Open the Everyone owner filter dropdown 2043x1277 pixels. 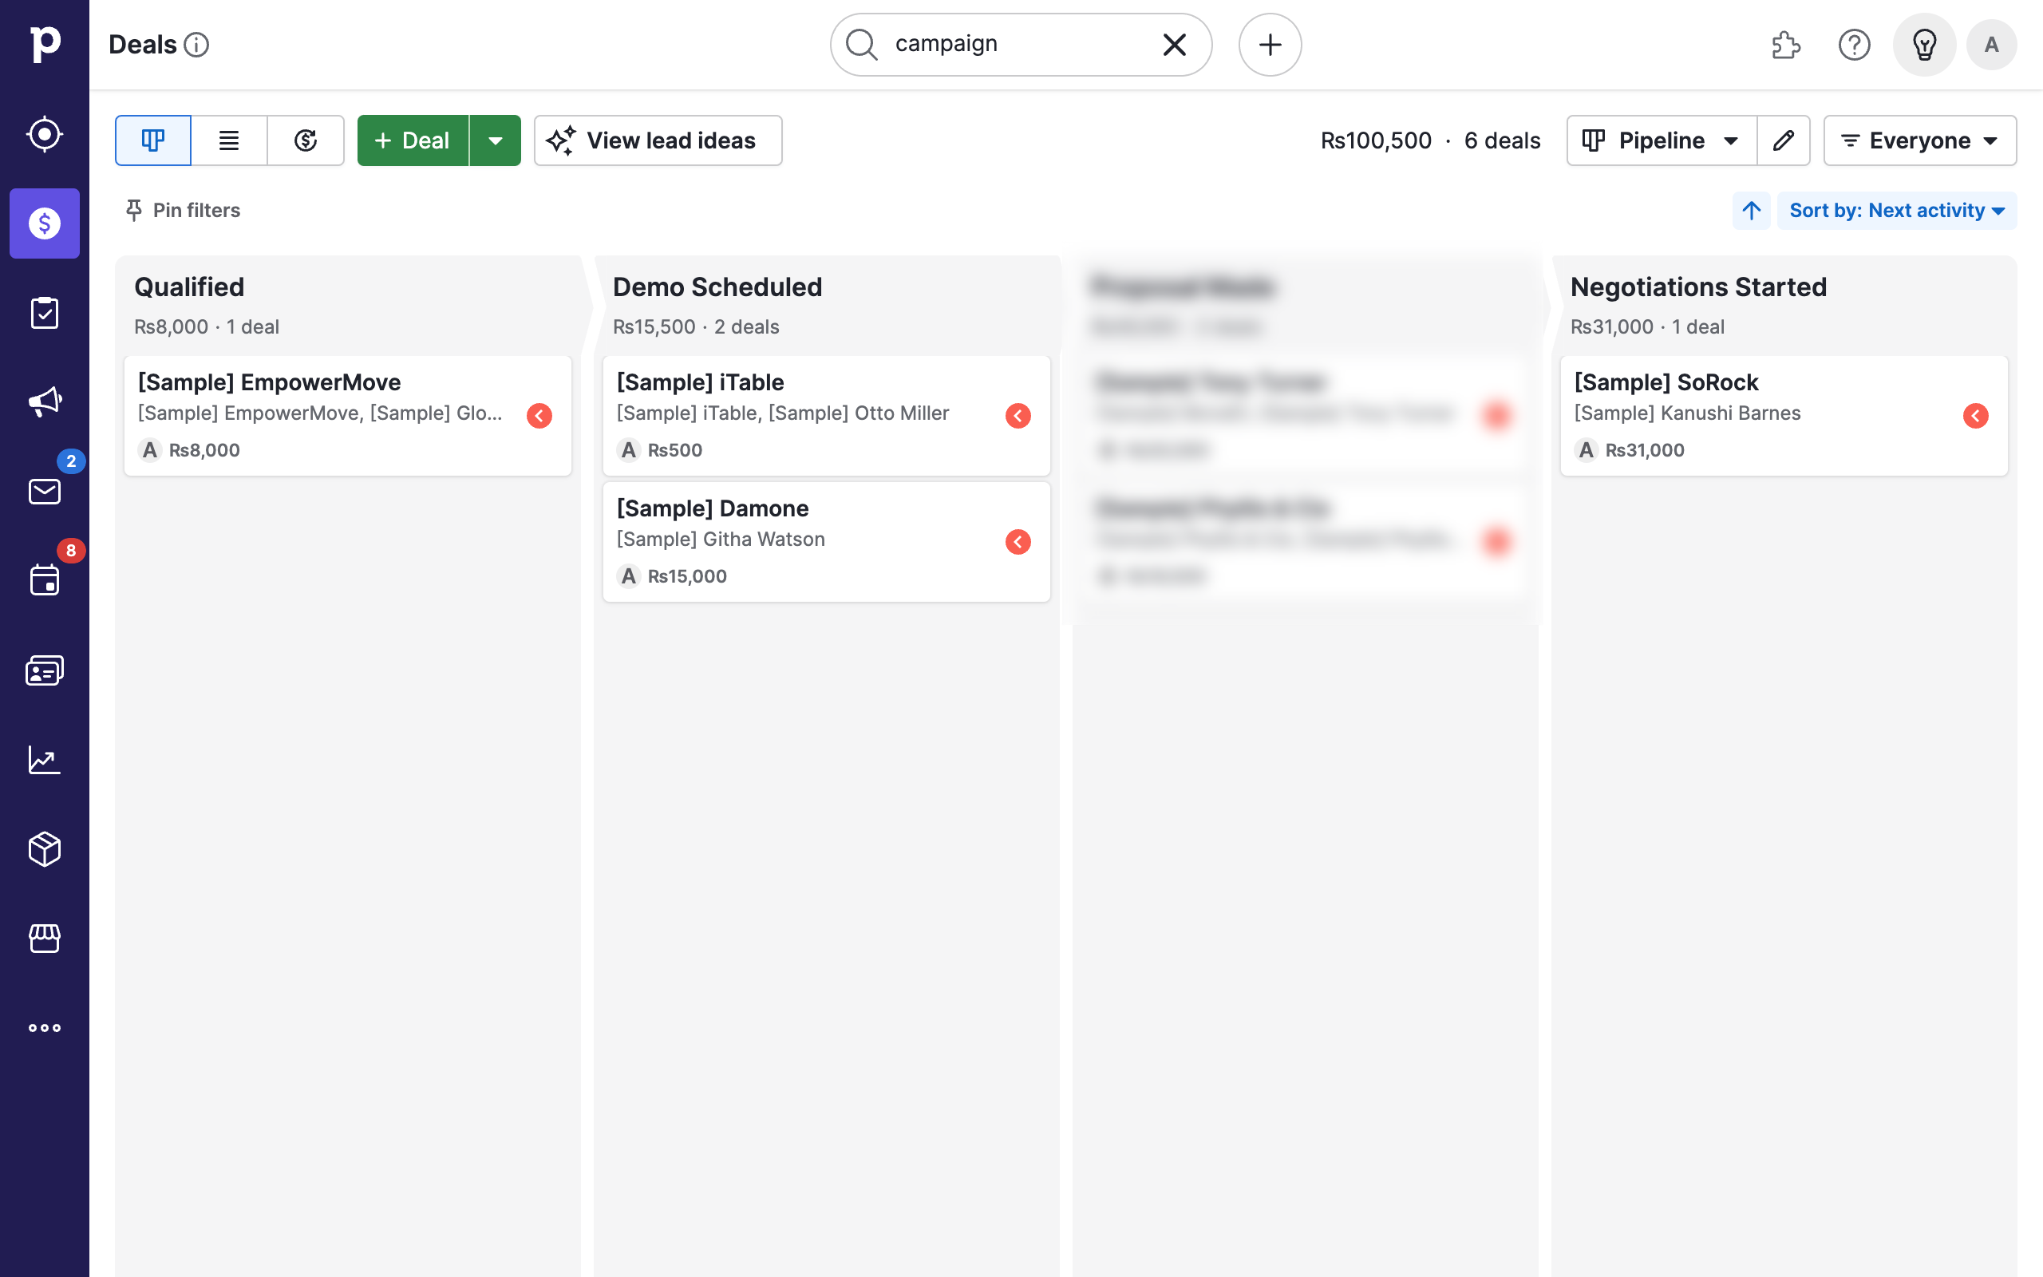click(1920, 140)
